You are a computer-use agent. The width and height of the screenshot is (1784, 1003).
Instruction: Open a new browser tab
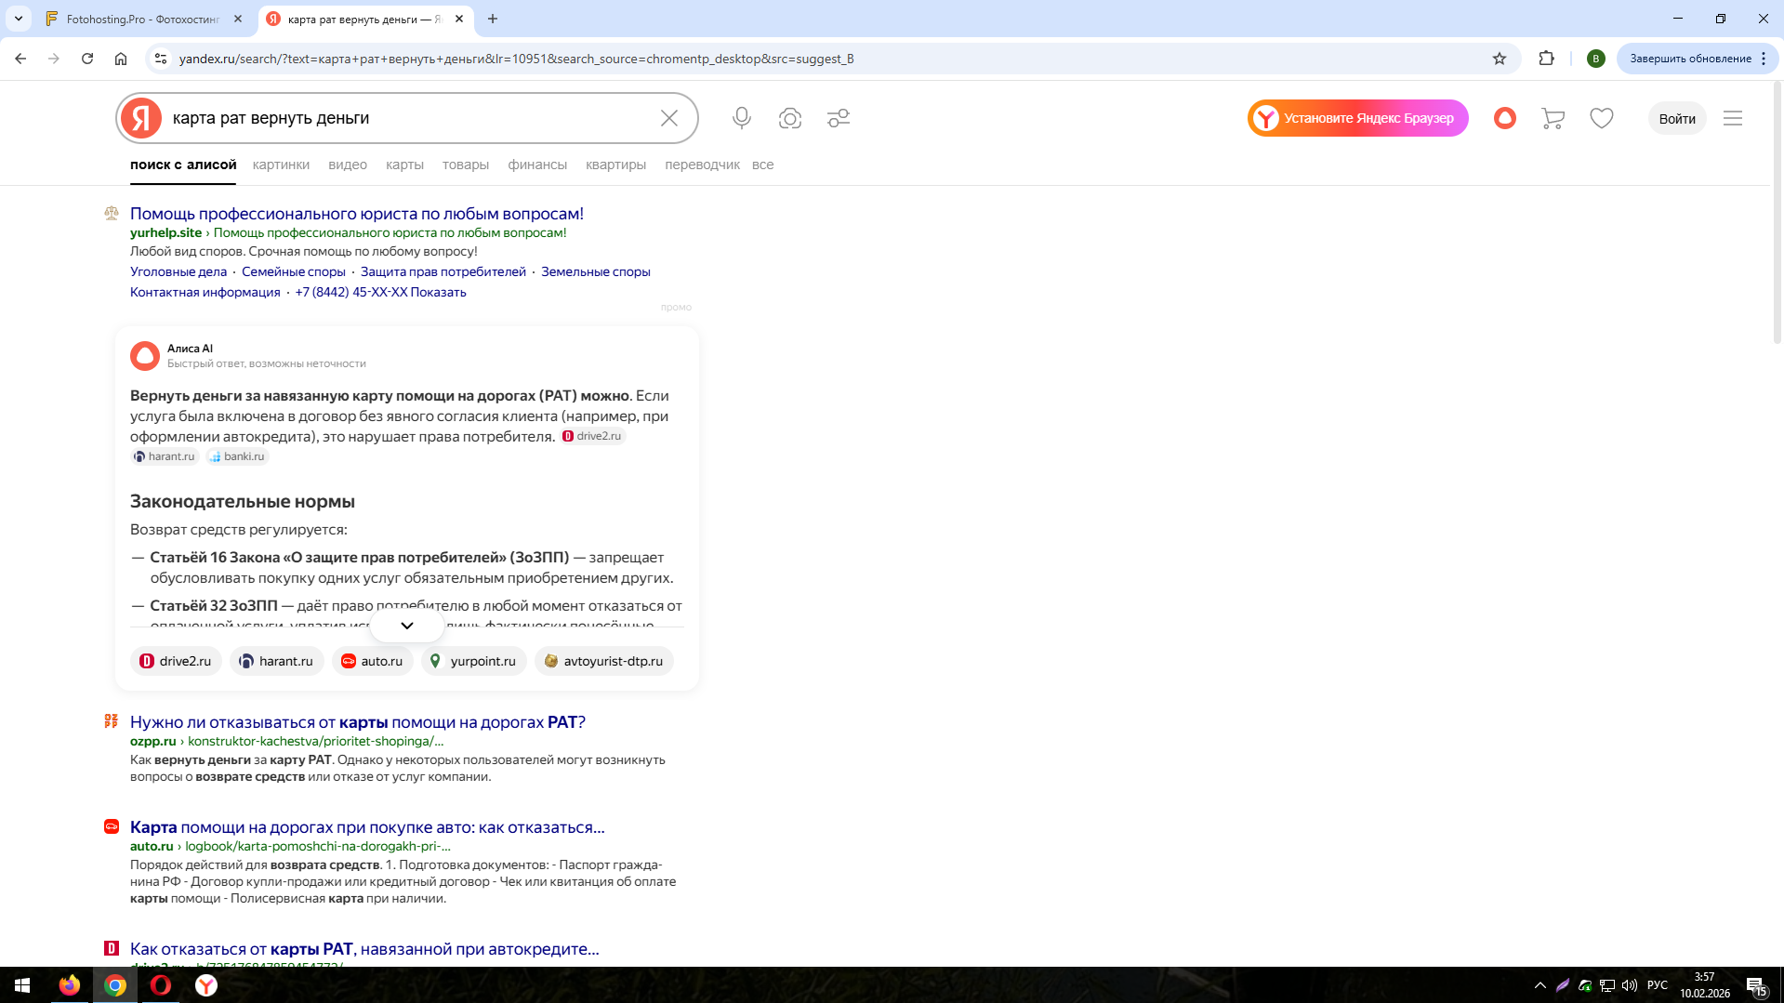(493, 19)
